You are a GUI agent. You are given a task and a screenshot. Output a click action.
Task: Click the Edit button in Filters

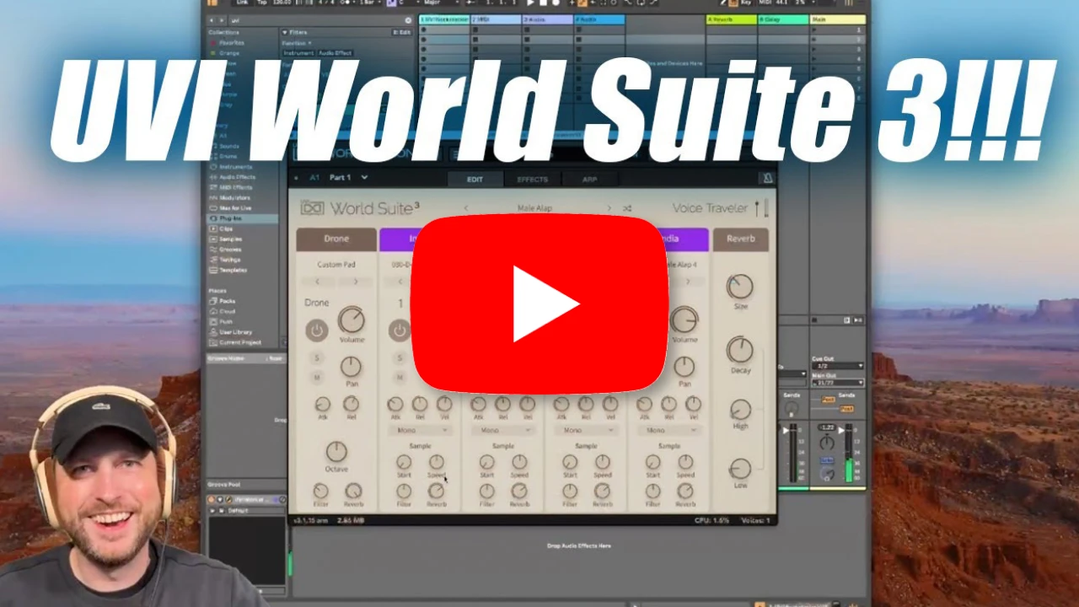point(402,32)
